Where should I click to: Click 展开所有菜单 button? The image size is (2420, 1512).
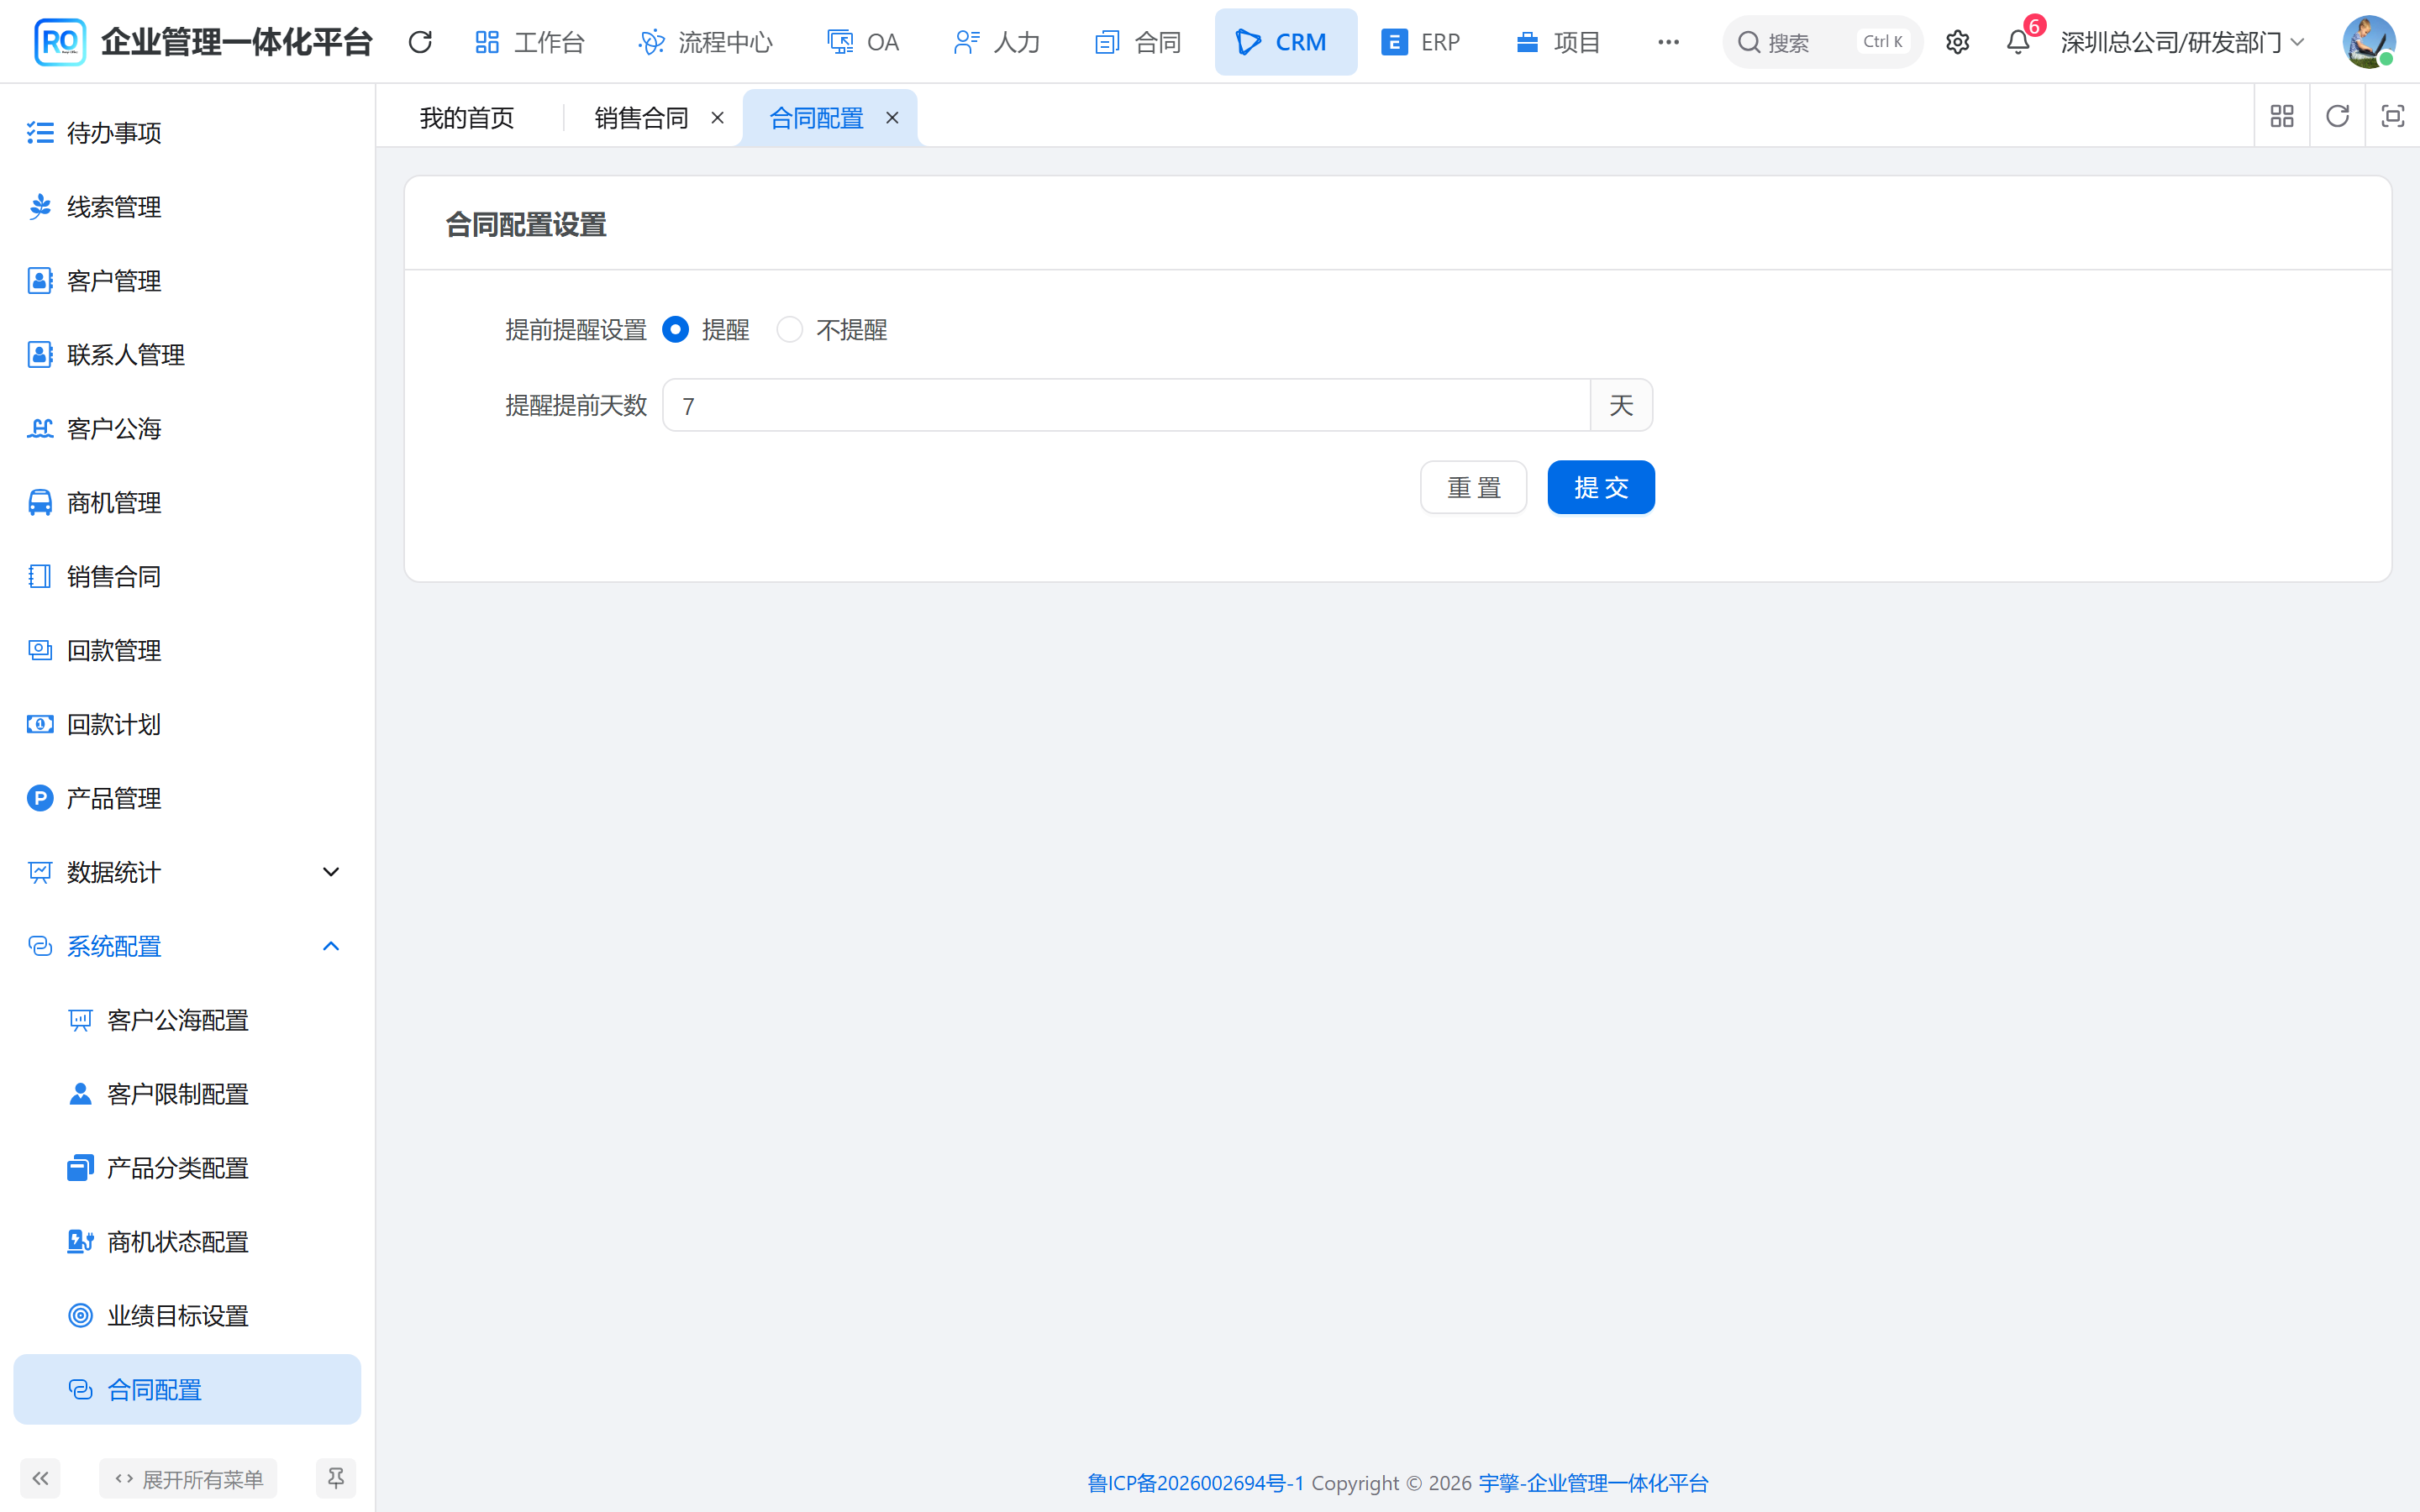(x=188, y=1478)
